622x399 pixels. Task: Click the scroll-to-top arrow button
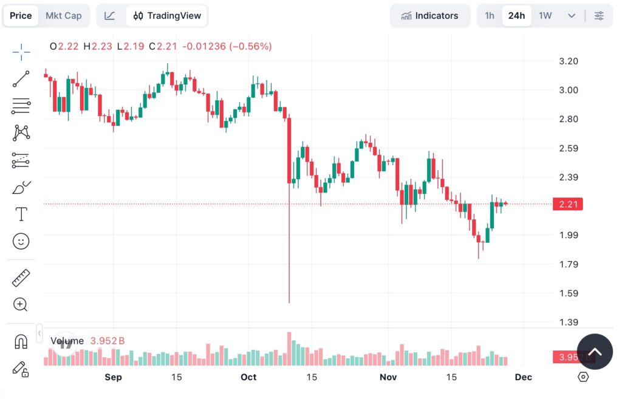595,351
